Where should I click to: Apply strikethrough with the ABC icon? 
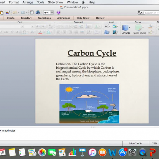click(x=6, y=32)
